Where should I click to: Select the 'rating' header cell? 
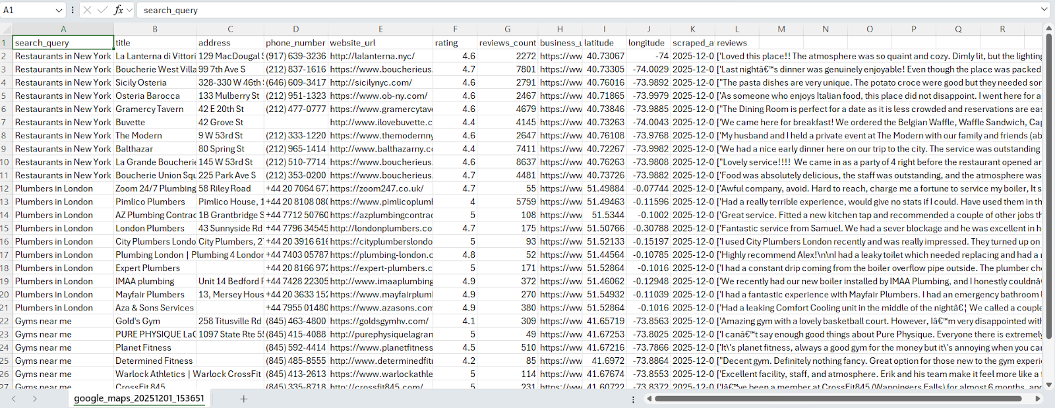pos(455,43)
